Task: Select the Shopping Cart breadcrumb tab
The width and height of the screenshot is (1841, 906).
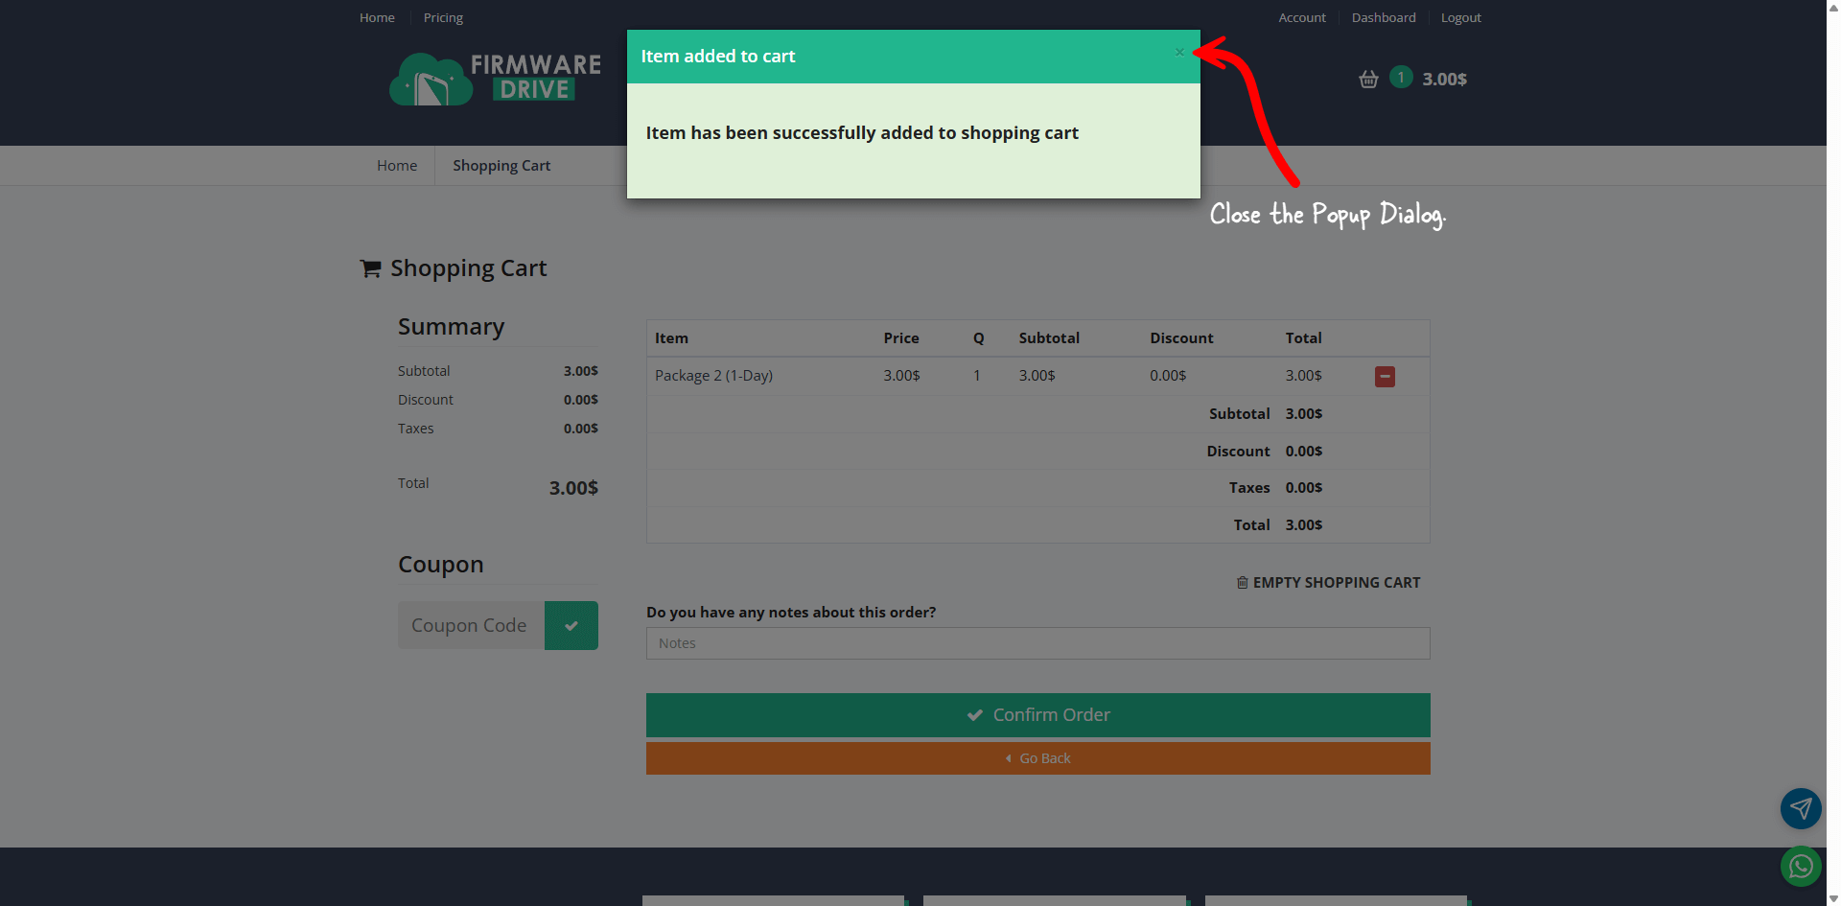Action: (x=501, y=166)
